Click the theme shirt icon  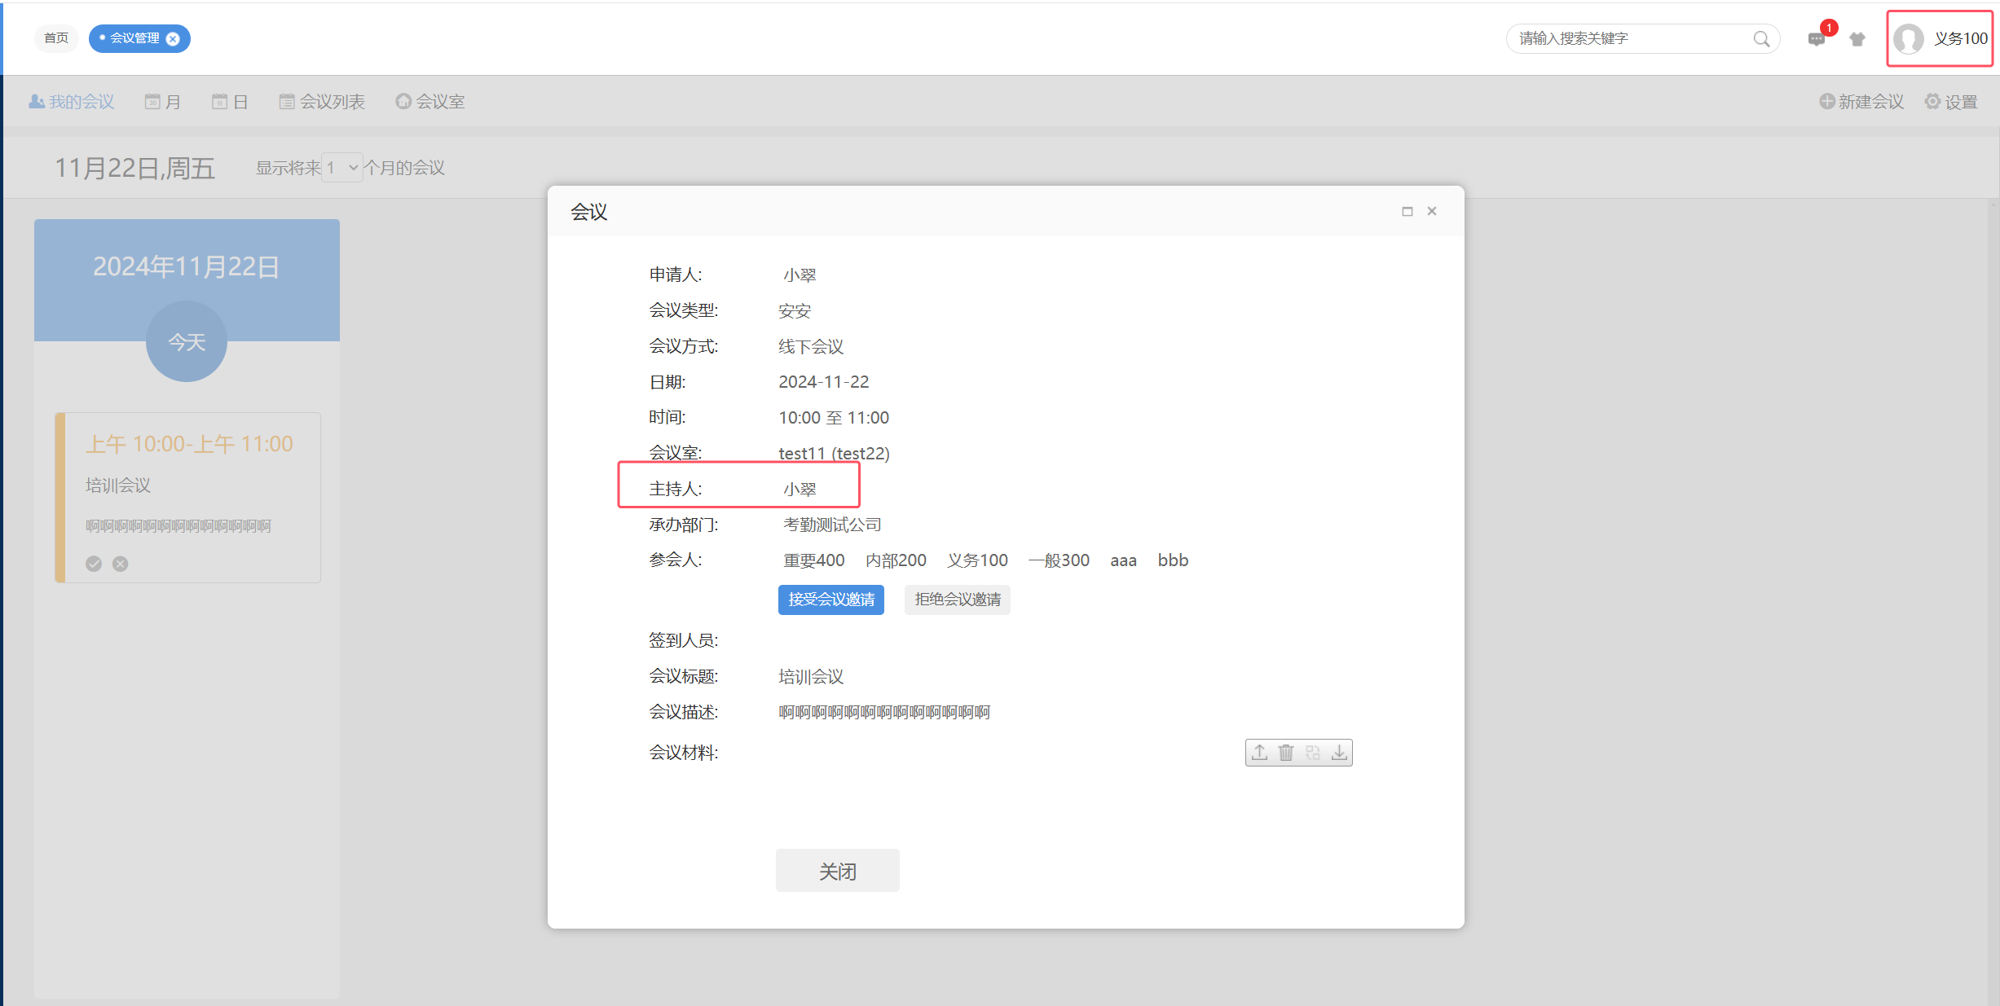(1857, 39)
